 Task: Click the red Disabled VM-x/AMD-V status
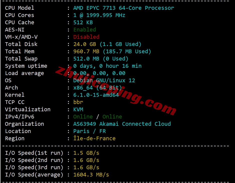click(86, 37)
